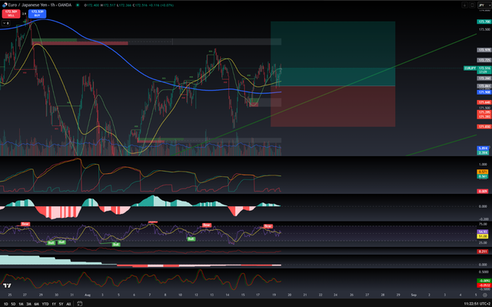Click the Aug label on time axis
Screen dimensions: 492x307
[x=88, y=295]
